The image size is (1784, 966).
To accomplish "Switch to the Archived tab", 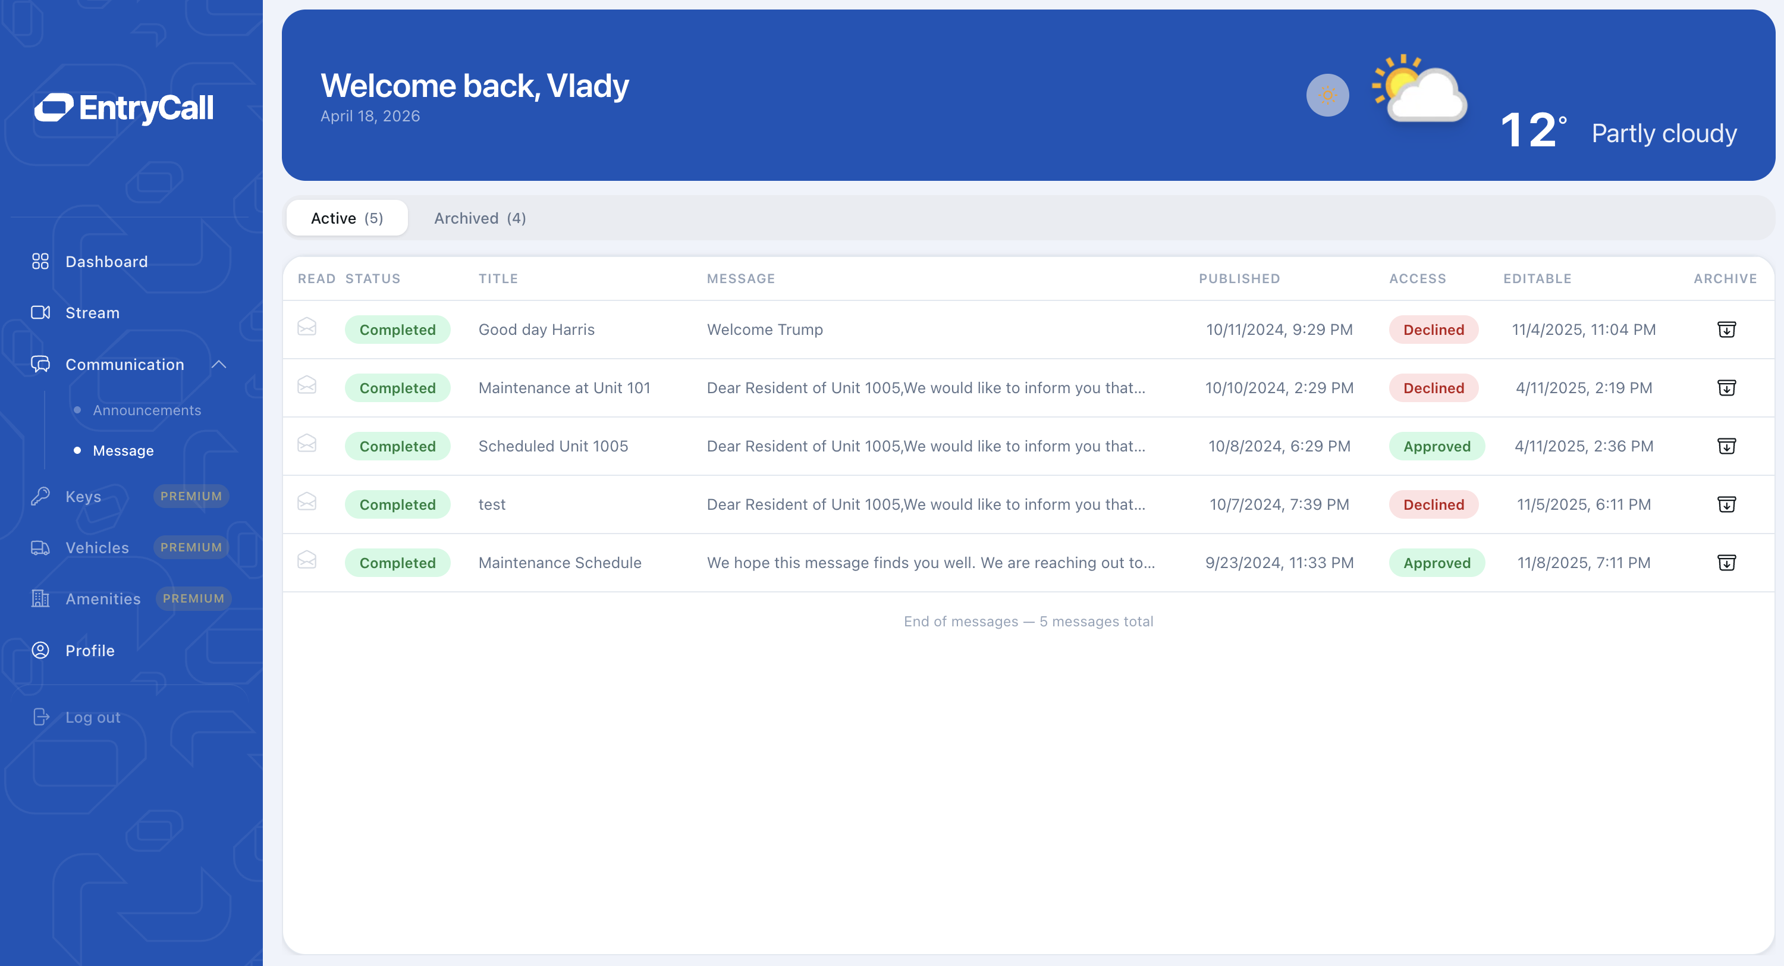I will pos(480,218).
